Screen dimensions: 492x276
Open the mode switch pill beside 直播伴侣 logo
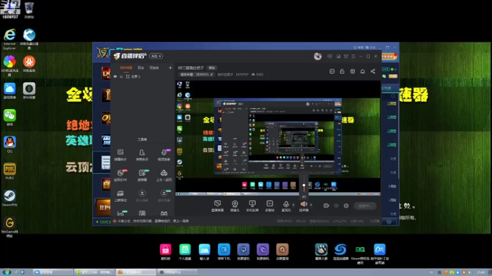(156, 56)
